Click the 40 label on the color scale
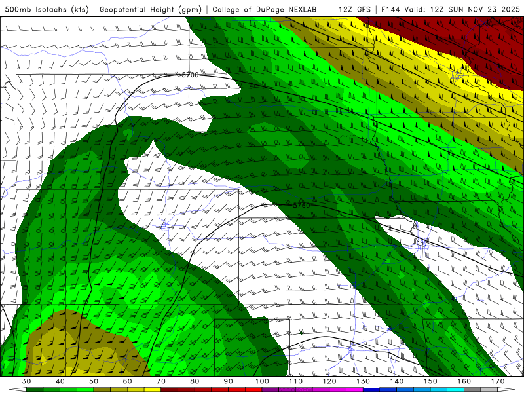Viewport: 524px width, 393px height. tap(60, 381)
